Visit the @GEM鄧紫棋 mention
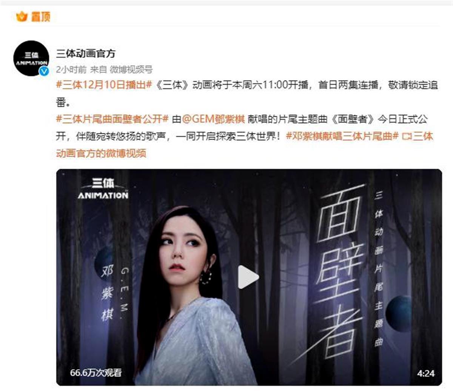The width and height of the screenshot is (453, 391). click(214, 119)
